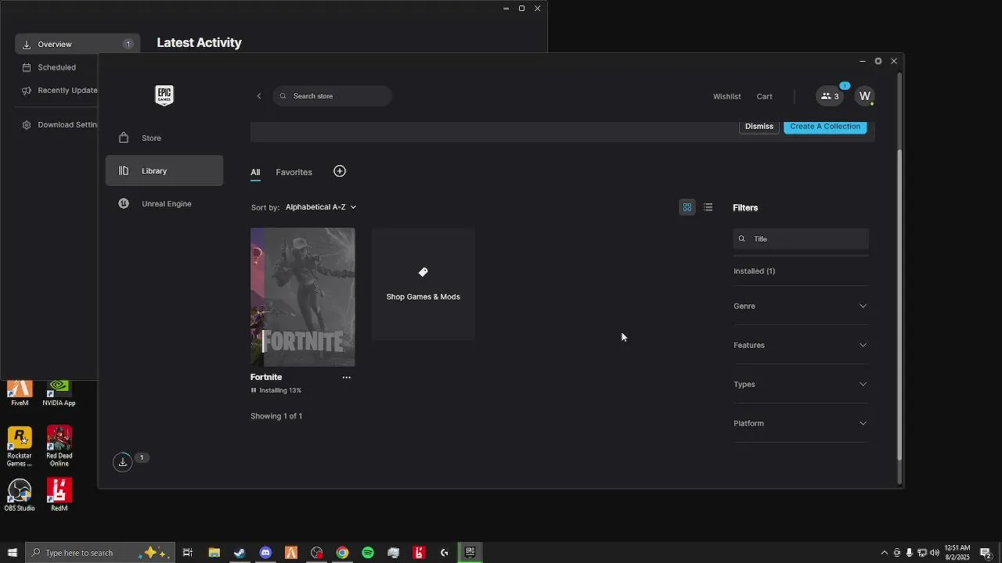Go back using the back arrow
The height and width of the screenshot is (563, 1002).
point(259,96)
